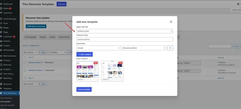
Task: Open Events Manager from sidebar icon
Action: point(2,19)
